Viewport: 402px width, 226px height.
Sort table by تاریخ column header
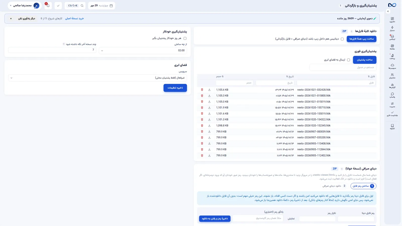click(x=290, y=77)
